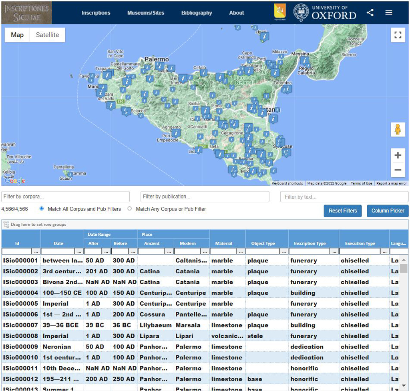The height and width of the screenshot is (391, 410).
Task: Open filter options for Material column
Action: click(241, 251)
